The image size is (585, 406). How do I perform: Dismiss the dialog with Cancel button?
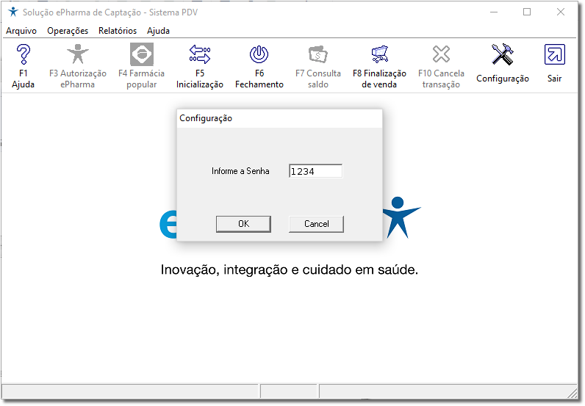pyautogui.click(x=316, y=224)
